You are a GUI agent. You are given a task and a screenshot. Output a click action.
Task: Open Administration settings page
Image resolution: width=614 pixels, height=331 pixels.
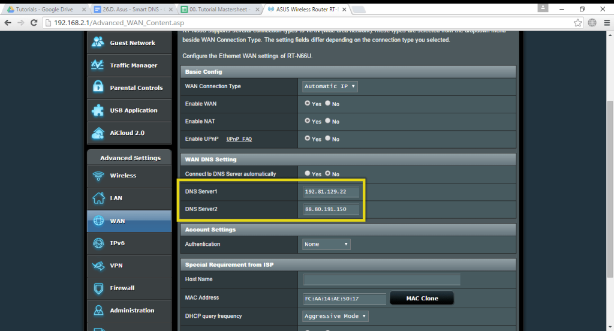[x=130, y=311]
